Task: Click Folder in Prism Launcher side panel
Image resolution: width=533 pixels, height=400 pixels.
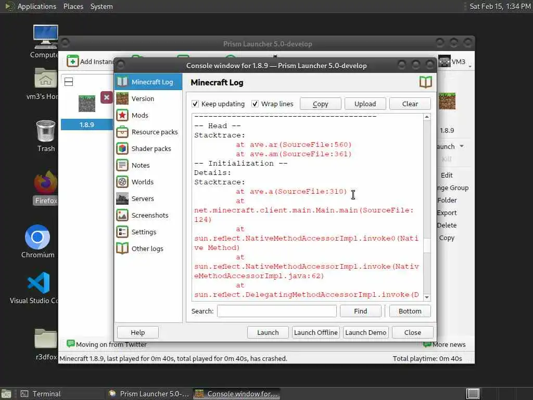Action: coord(447,201)
